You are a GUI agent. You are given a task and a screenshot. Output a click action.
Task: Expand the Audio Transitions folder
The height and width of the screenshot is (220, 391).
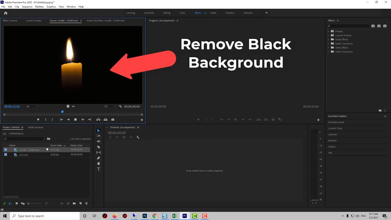(328, 43)
